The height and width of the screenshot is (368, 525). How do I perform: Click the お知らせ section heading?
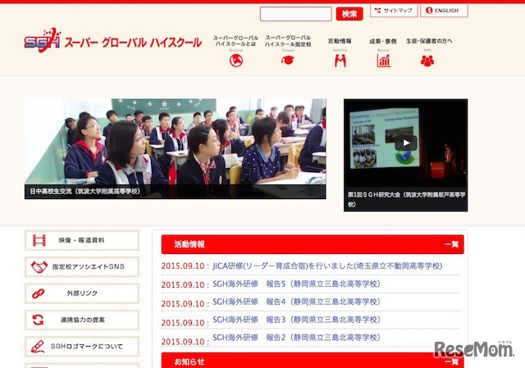tap(189, 361)
